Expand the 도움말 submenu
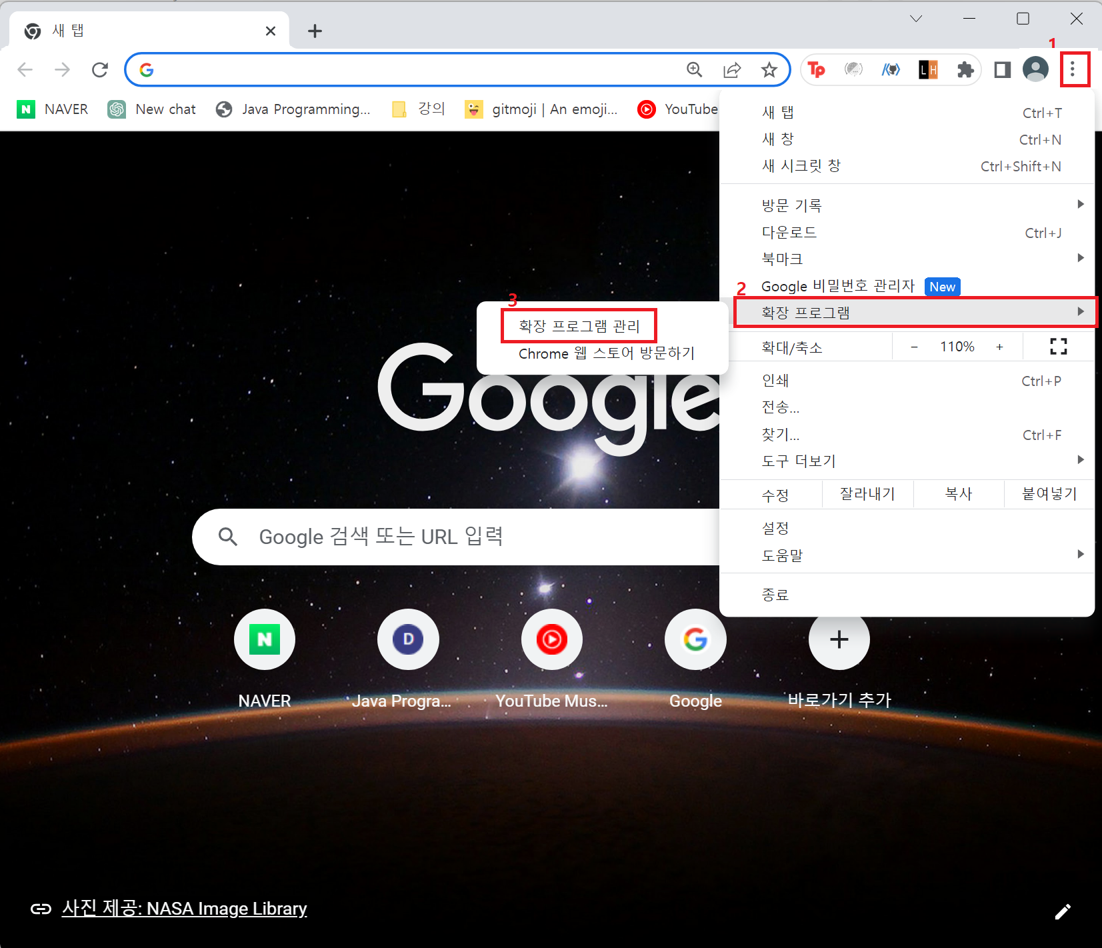Screen dimensions: 1102x948 pos(907,555)
